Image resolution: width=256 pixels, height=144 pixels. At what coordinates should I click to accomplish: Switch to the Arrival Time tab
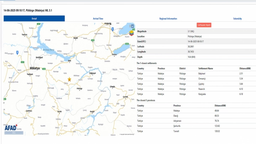coord(98,18)
